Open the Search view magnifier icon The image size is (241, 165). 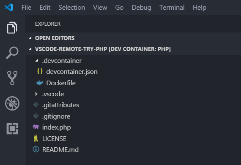click(x=12, y=53)
